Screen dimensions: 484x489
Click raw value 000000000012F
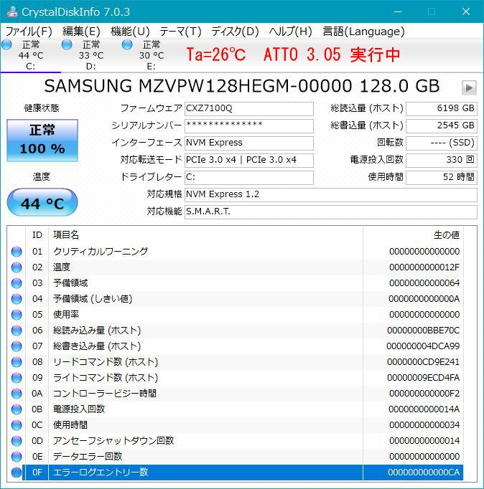tap(424, 267)
